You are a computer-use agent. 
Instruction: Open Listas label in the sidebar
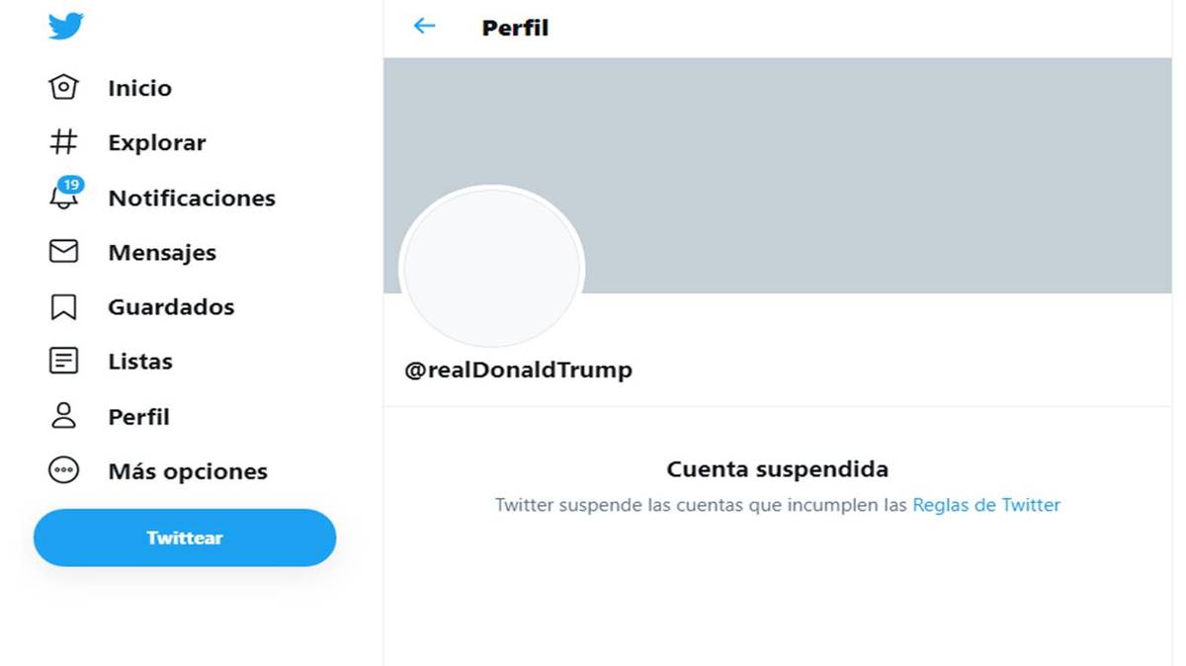click(140, 362)
